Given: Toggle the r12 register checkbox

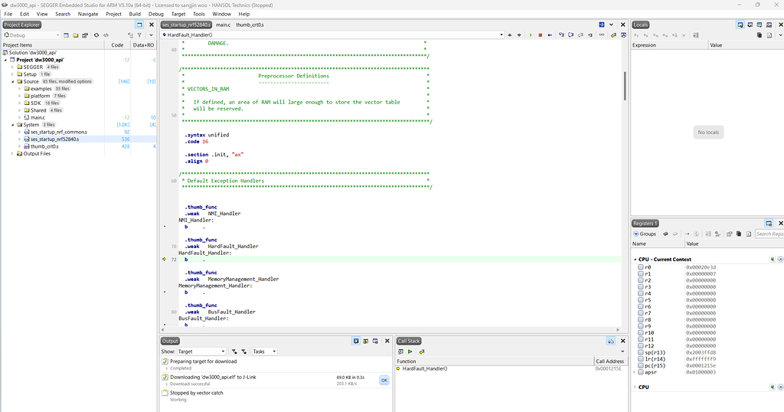Looking at the screenshot, I should (641, 345).
